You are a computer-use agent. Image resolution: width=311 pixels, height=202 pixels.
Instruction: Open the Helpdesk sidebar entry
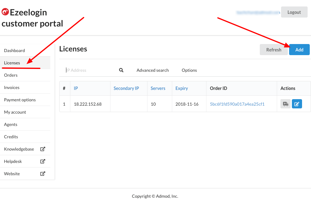click(x=25, y=161)
